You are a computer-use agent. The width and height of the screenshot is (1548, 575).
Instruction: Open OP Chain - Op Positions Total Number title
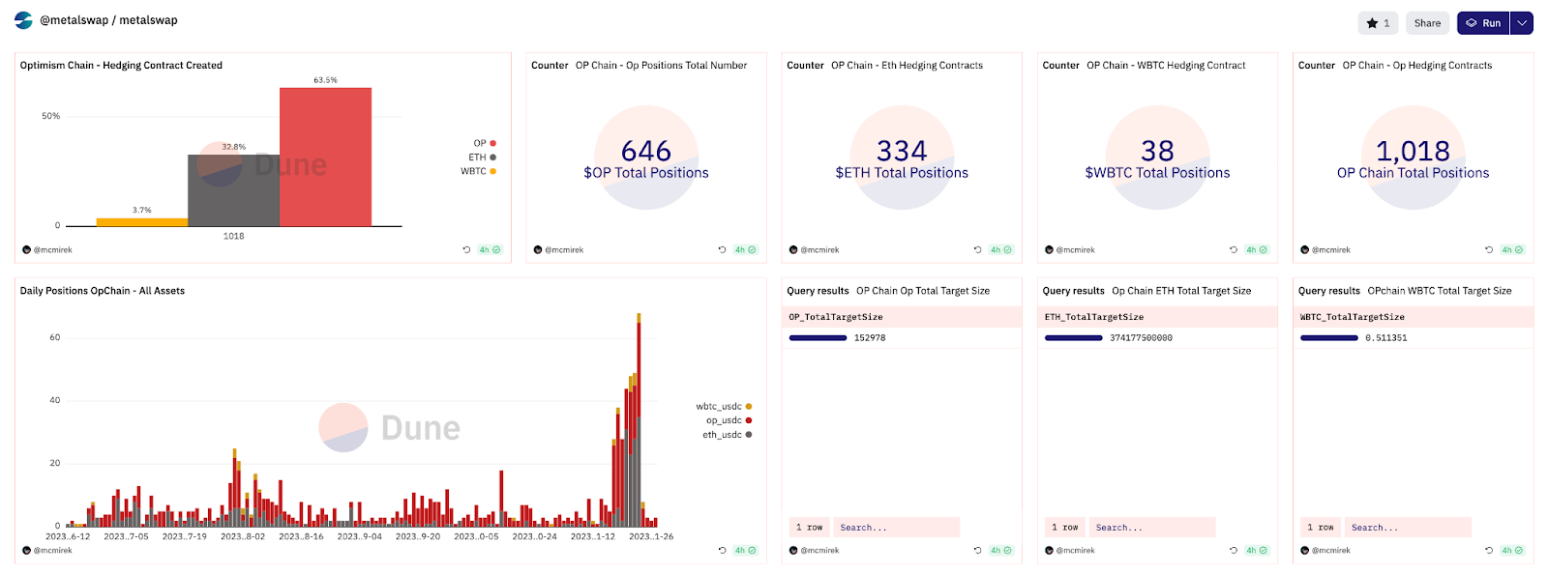(661, 66)
